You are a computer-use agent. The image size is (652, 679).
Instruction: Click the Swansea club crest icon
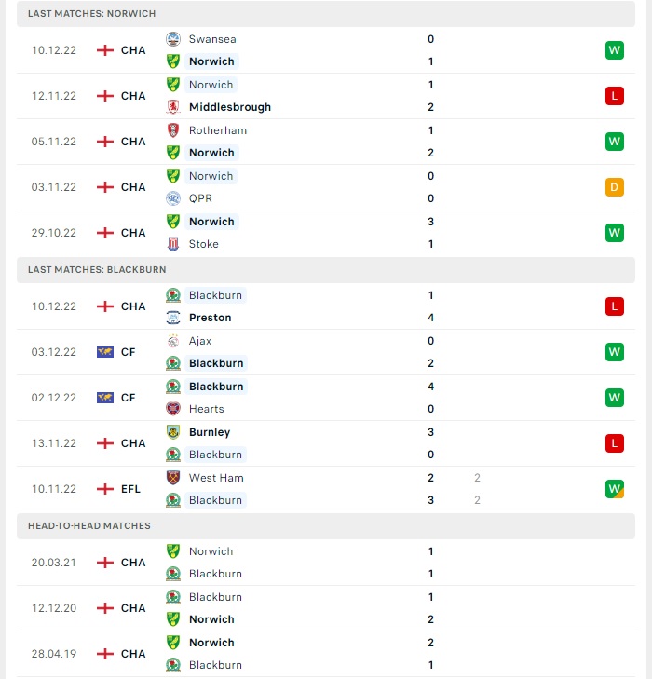click(x=173, y=39)
